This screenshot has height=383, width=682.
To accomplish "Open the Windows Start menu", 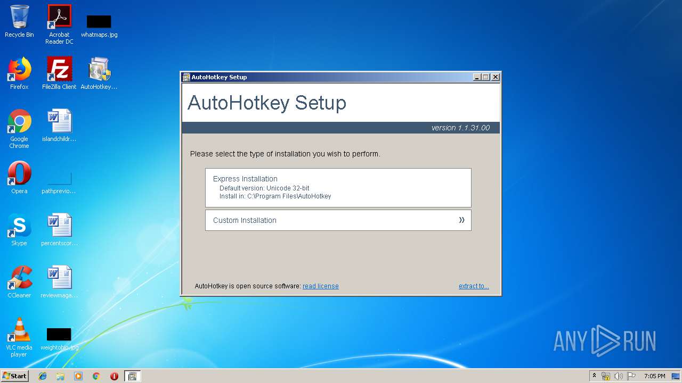I will [15, 376].
